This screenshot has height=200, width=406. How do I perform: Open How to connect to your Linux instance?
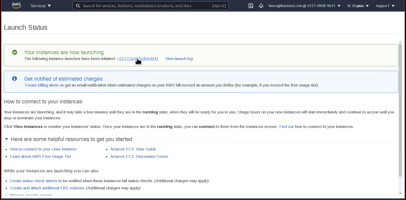tap(43, 149)
